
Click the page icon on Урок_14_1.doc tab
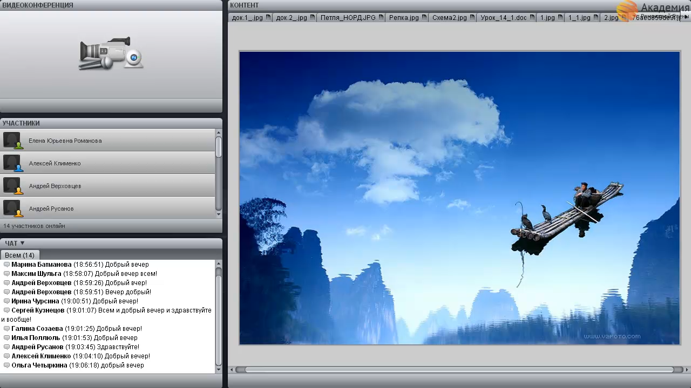click(x=532, y=17)
